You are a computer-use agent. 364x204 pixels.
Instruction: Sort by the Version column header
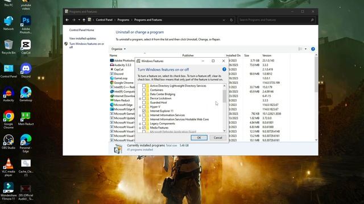pyautogui.click(x=275, y=56)
